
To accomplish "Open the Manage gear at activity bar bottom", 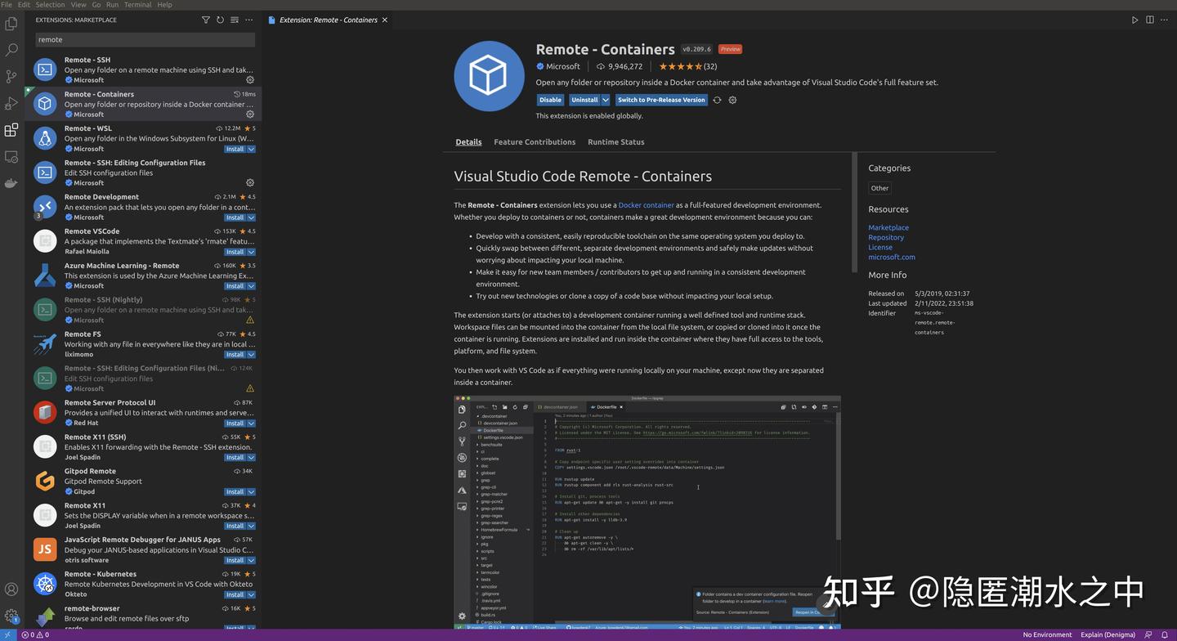I will [11, 615].
